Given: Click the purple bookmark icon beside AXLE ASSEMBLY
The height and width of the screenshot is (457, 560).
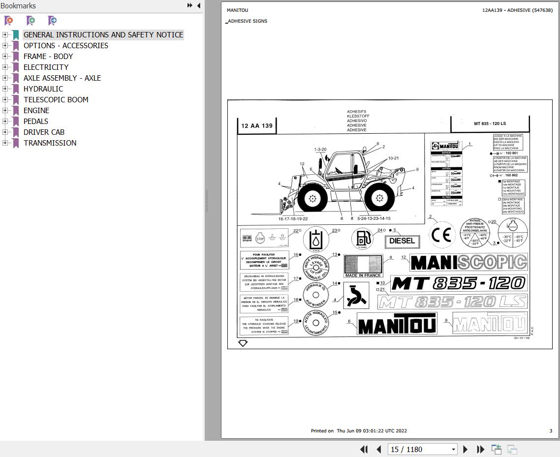Looking at the screenshot, I should tap(16, 78).
